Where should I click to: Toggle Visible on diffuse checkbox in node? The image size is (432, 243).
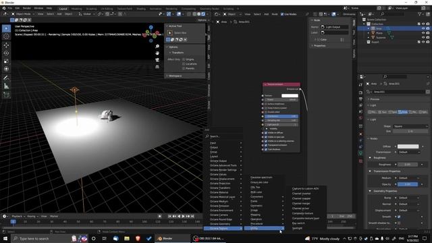pyautogui.click(x=266, y=133)
